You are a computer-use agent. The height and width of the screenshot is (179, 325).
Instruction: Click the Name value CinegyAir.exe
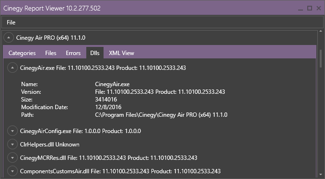tap(112, 84)
